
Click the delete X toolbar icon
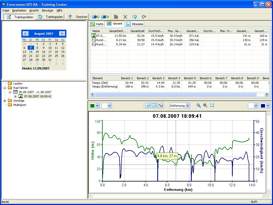coord(125,17)
